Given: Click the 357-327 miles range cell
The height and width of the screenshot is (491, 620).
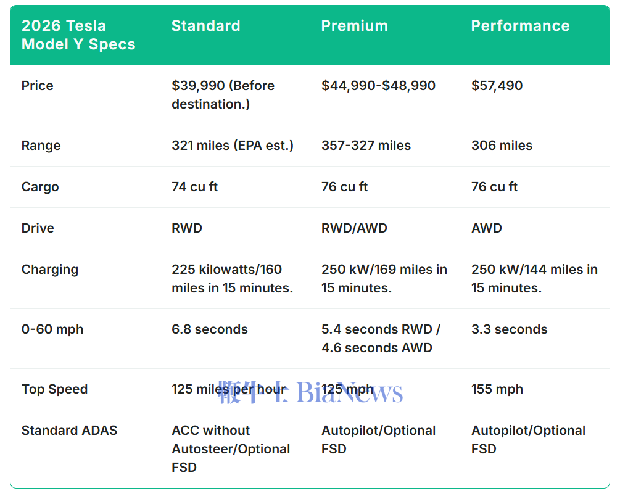Looking at the screenshot, I should 366,146.
